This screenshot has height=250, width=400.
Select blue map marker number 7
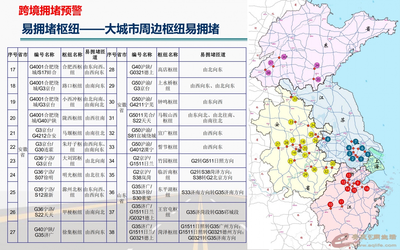pos(356,141)
